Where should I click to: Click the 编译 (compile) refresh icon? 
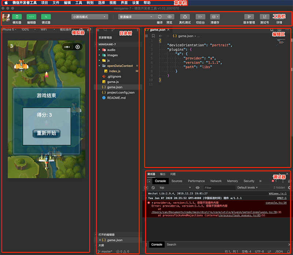coord(160,17)
